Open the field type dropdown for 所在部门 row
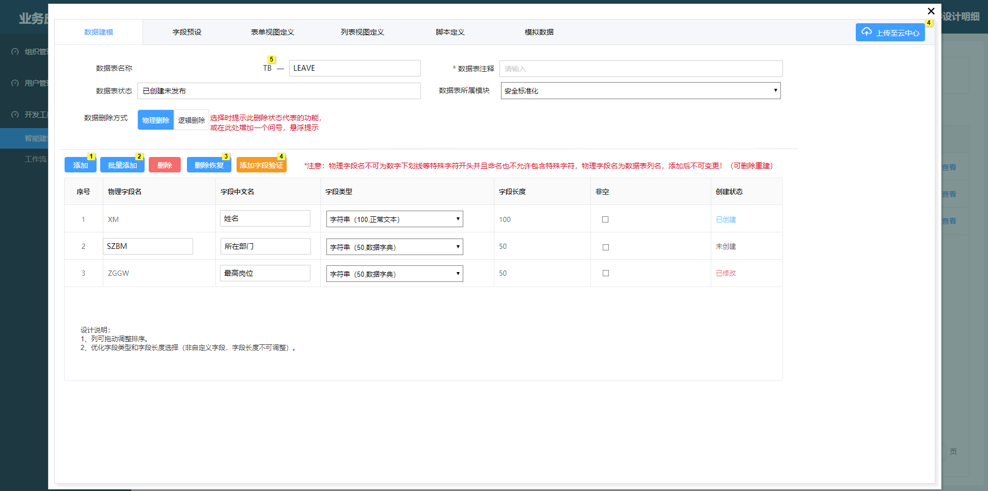The width and height of the screenshot is (988, 491). (395, 247)
